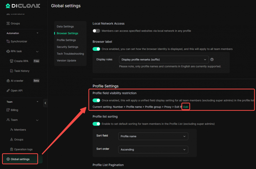The width and height of the screenshot is (256, 169).
Task: Click help icon beside Display rules
Action: coord(212,59)
